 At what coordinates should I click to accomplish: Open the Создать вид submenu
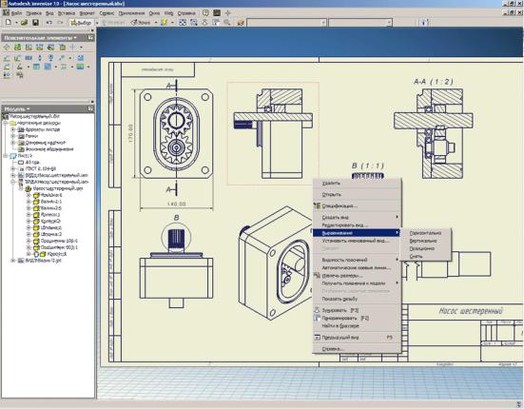click(x=357, y=217)
